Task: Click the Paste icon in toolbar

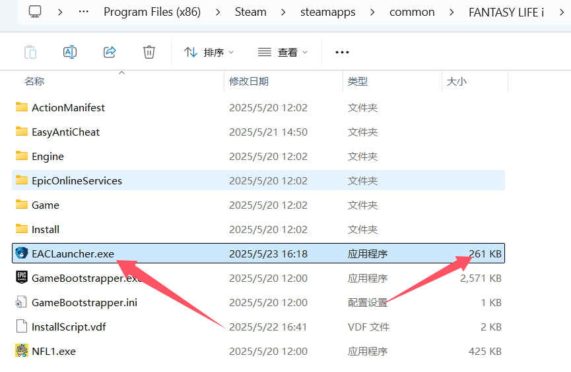Action: coord(30,52)
